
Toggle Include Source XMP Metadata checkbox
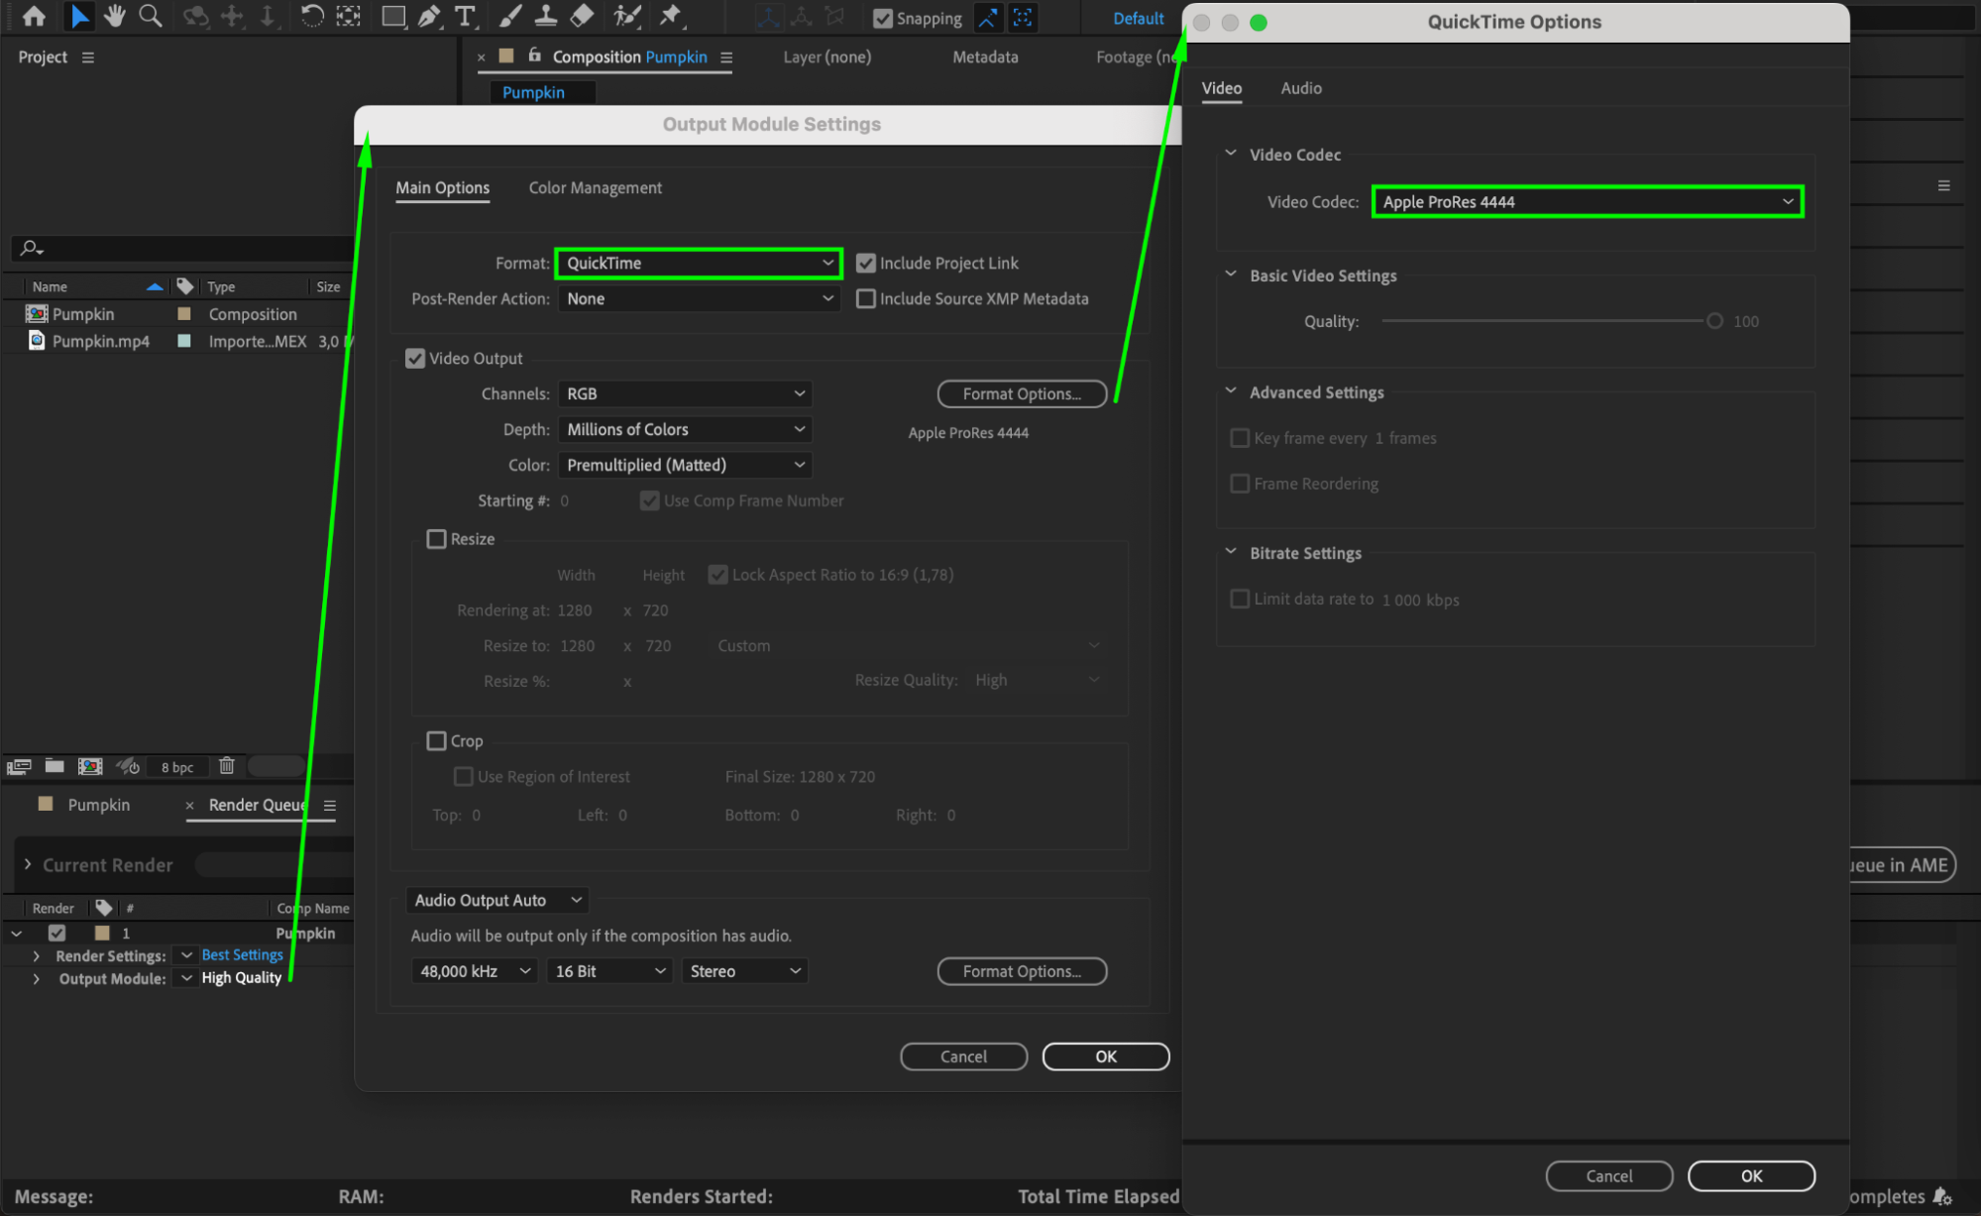point(866,298)
